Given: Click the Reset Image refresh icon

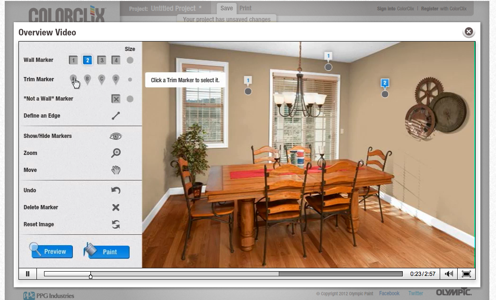Looking at the screenshot, I should (x=116, y=224).
